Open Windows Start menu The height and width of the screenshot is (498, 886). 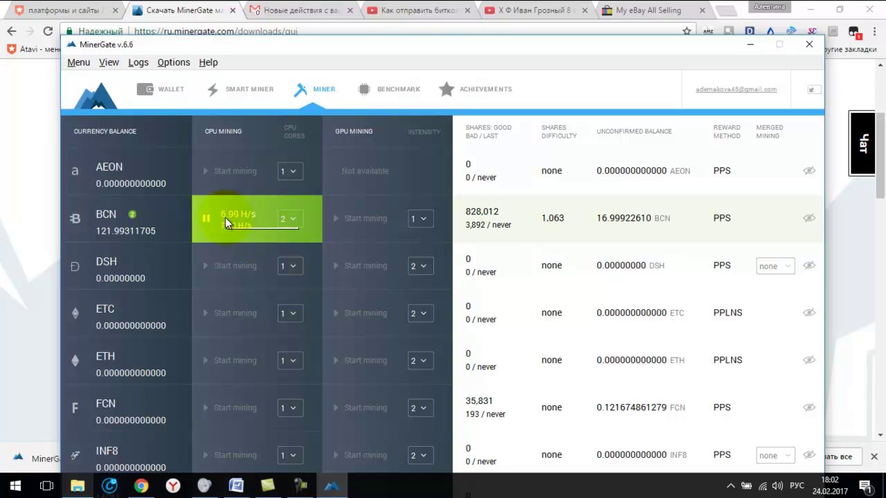tap(15, 486)
